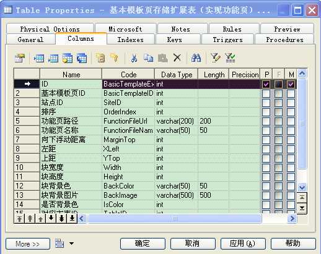Confirm with the 确定 button
The width and height of the screenshot is (321, 254).
tap(143, 244)
